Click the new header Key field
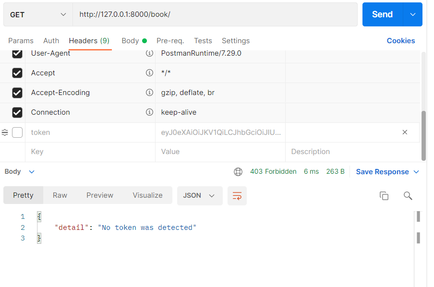 tap(90, 152)
